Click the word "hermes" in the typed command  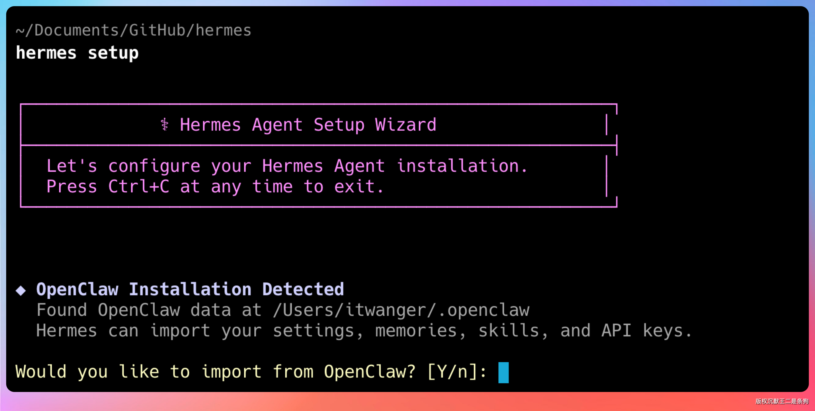[x=46, y=53]
